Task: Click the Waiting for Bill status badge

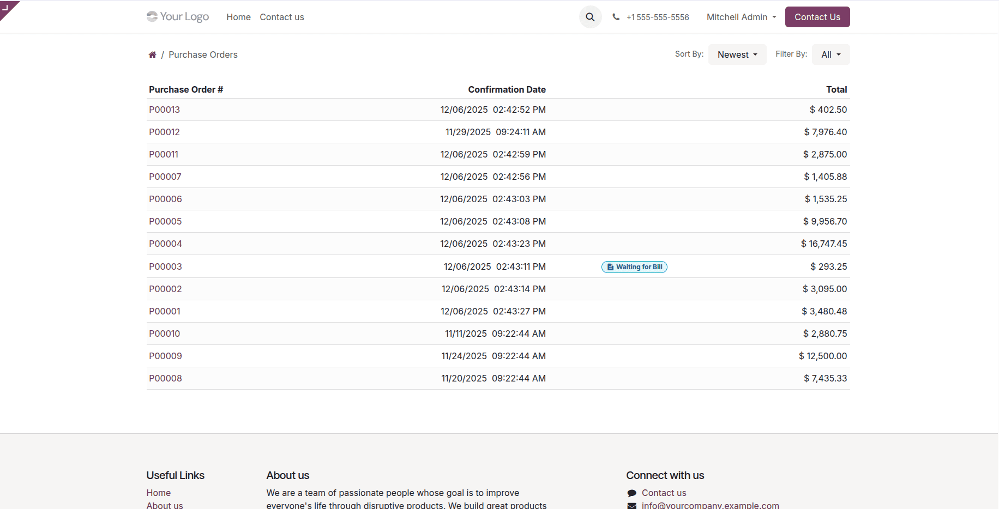Action: coord(634,267)
